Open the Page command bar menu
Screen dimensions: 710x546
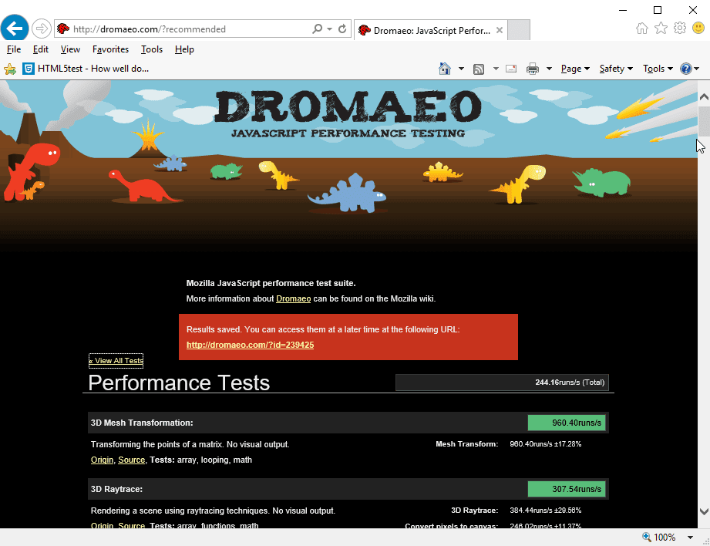(575, 69)
